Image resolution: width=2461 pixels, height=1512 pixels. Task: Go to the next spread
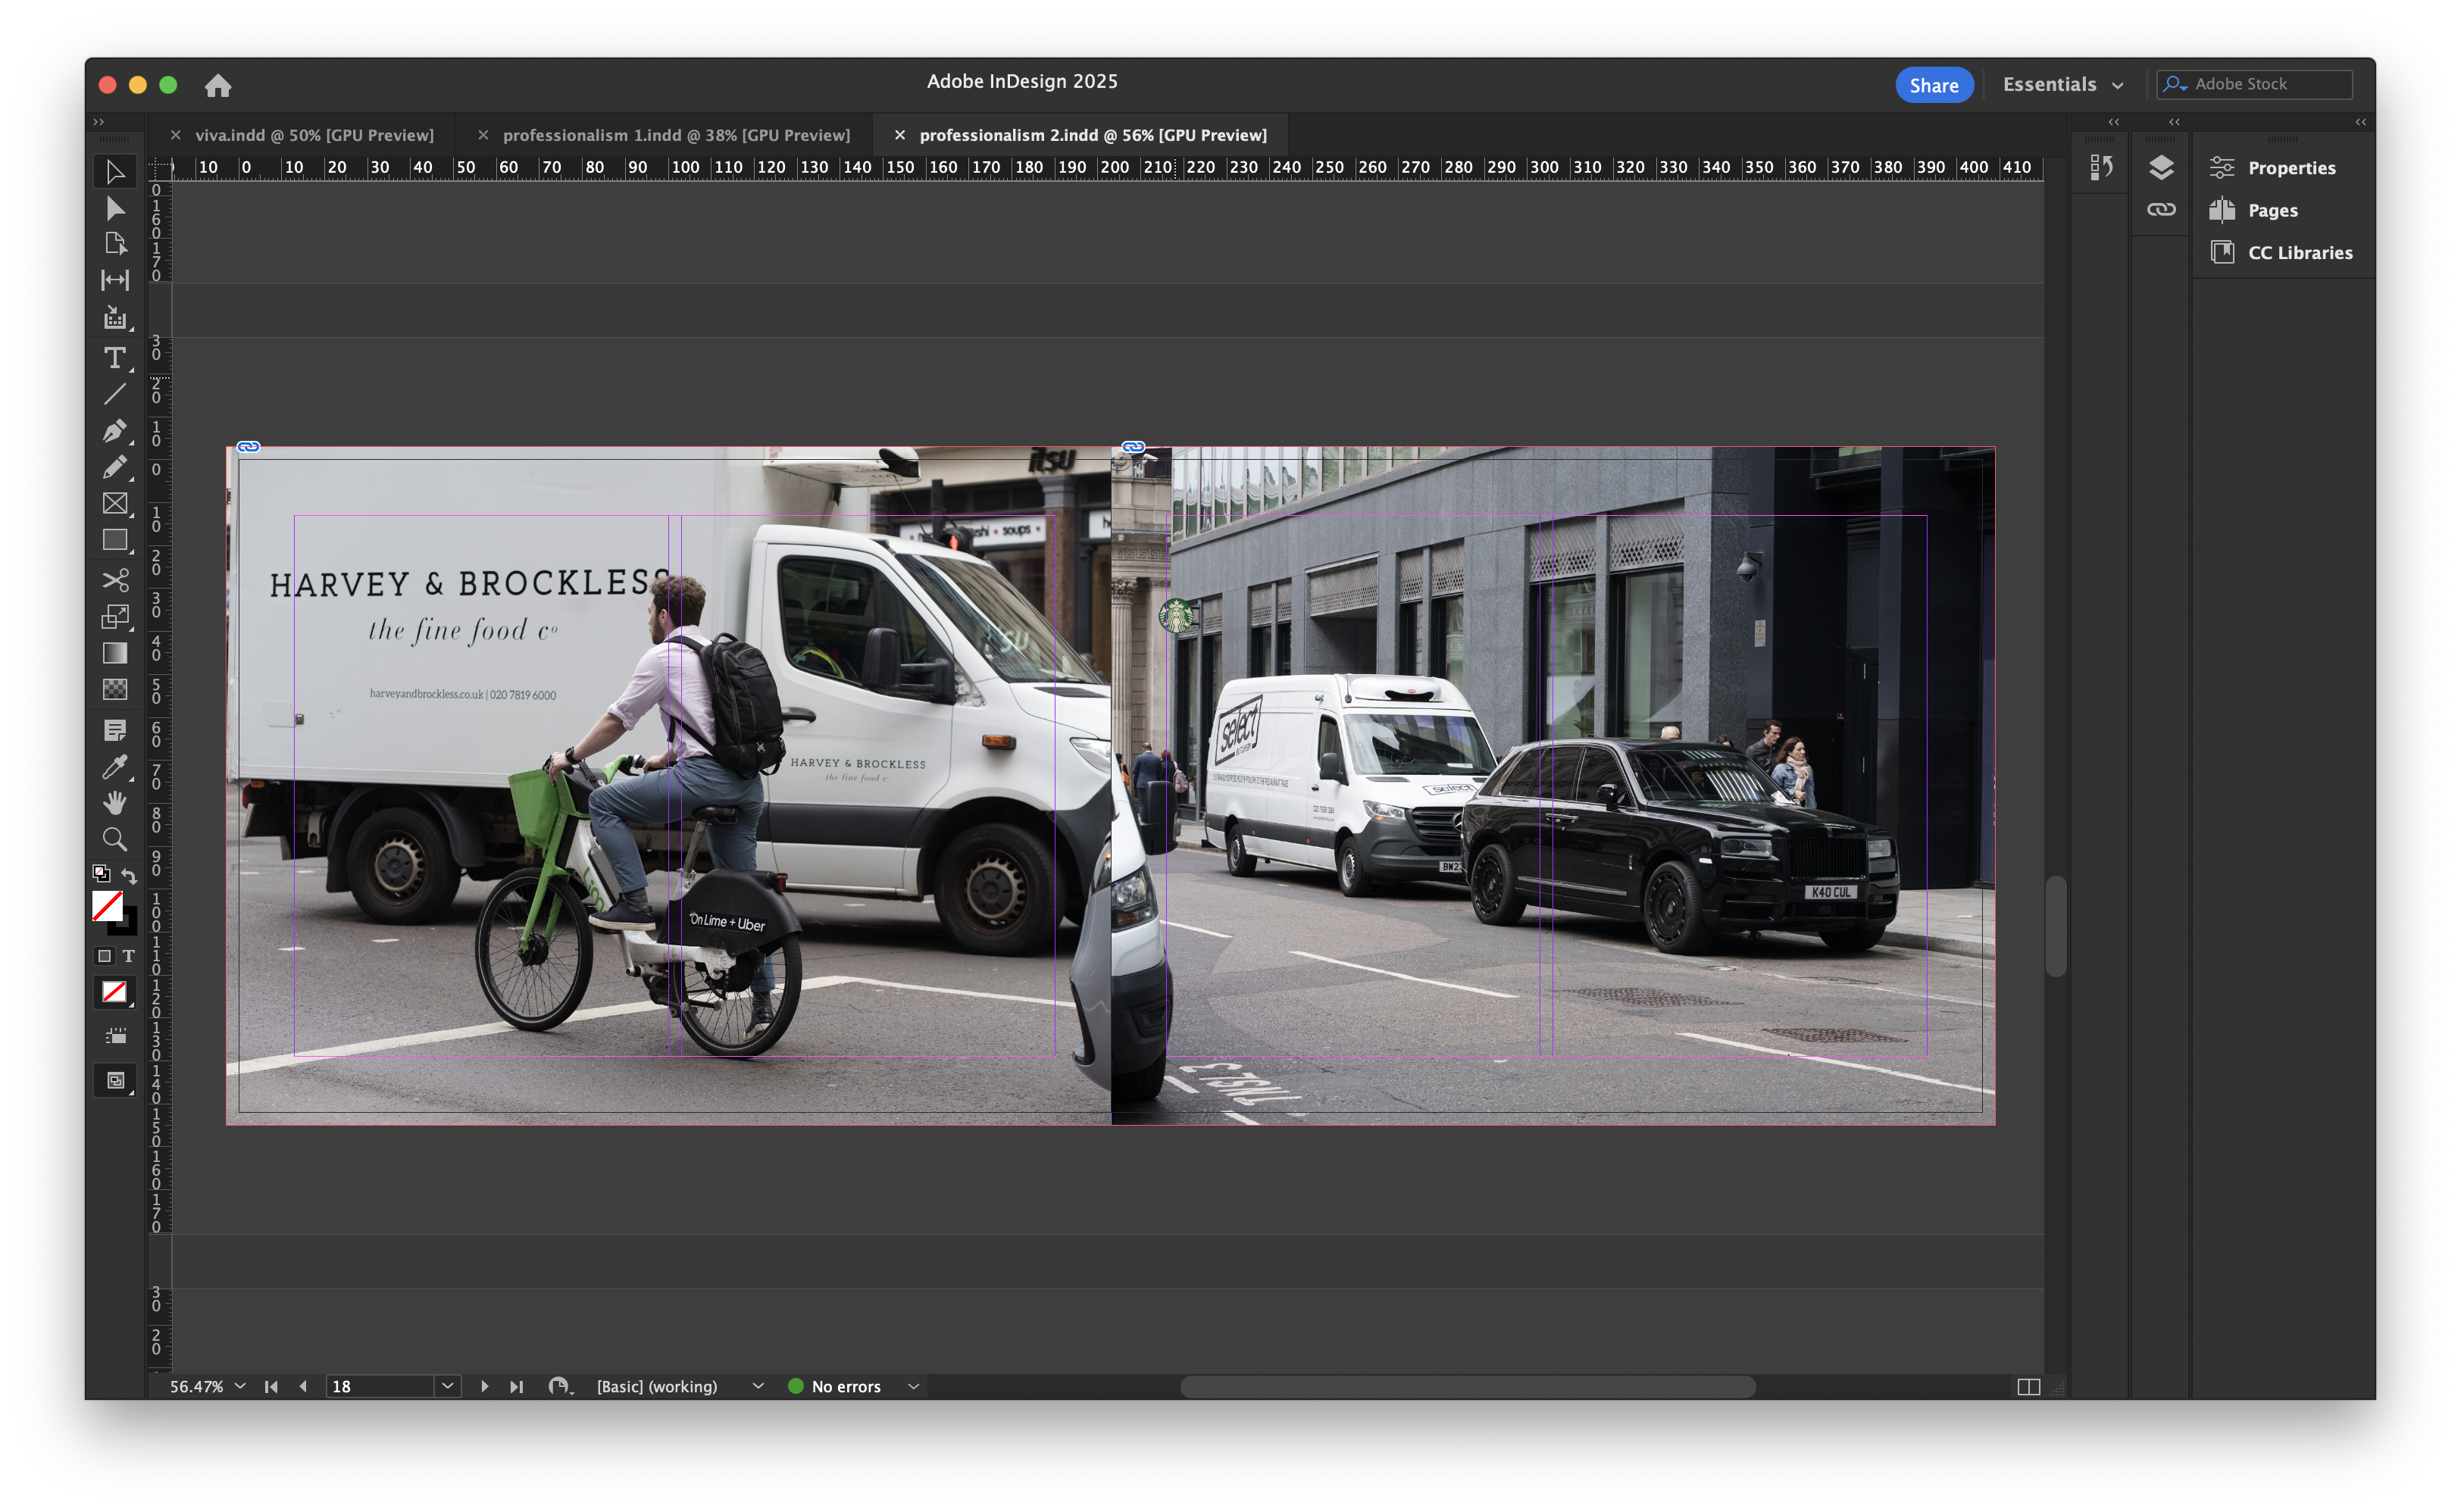point(484,1387)
